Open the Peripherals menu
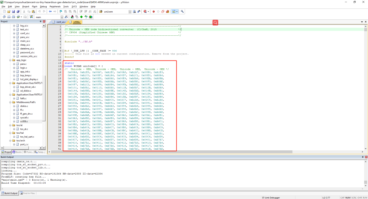This screenshot has width=368, height=199. point(55,6)
